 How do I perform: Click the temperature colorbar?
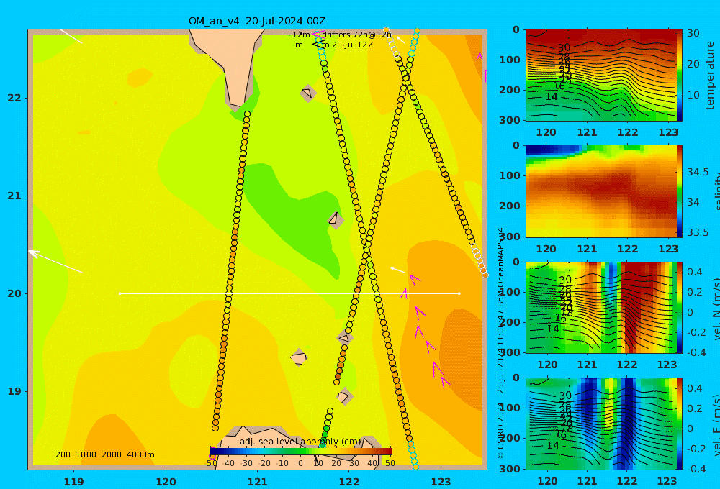pyautogui.click(x=680, y=76)
